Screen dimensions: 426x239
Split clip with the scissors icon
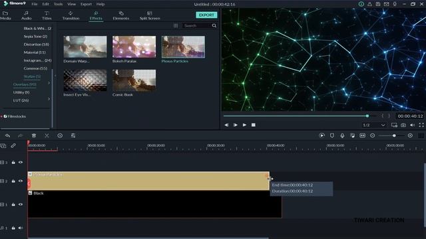pos(47,135)
